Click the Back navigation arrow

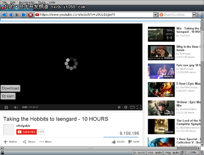[x=11, y=15]
